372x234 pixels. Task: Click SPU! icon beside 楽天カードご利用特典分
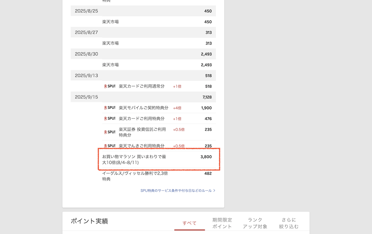point(110,118)
